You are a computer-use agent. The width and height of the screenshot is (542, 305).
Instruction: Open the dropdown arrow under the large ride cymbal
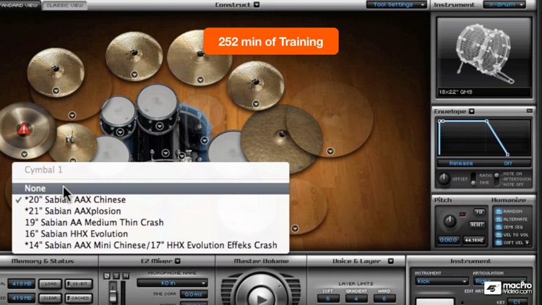coord(330,151)
